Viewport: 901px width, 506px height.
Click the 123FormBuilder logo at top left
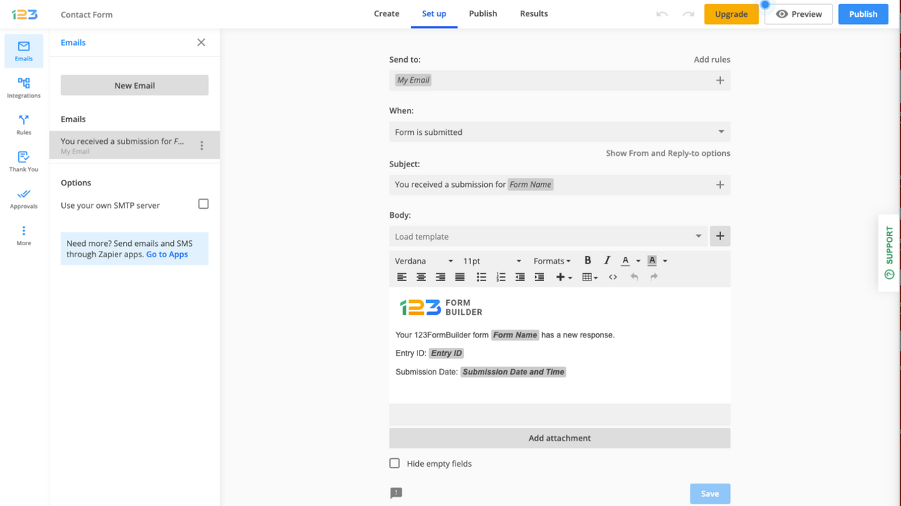(25, 14)
